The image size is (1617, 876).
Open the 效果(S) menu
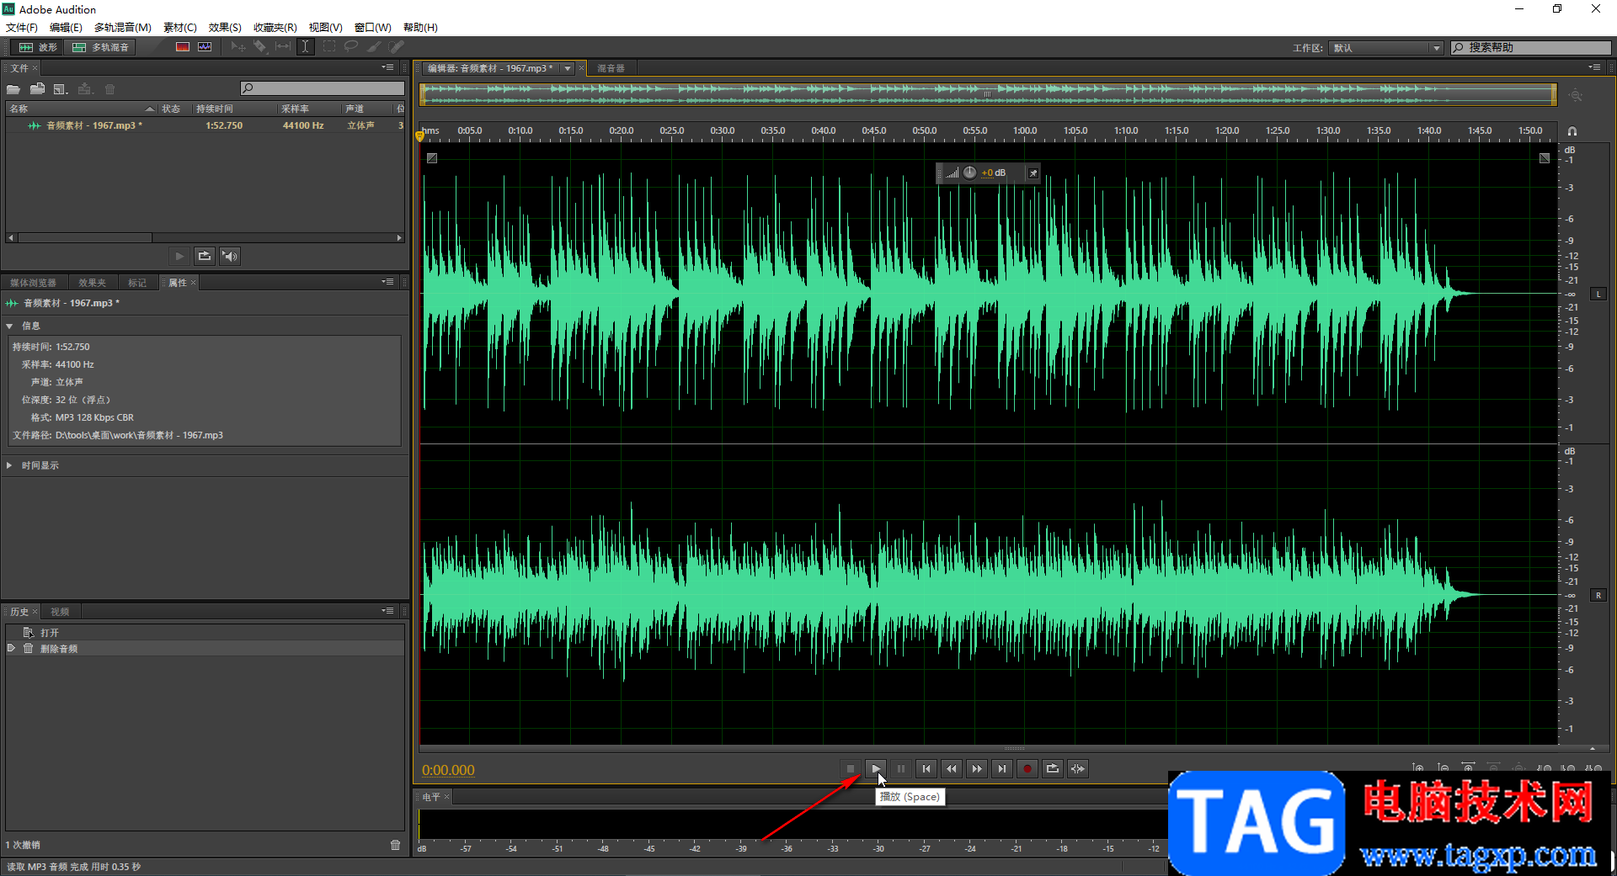click(225, 28)
